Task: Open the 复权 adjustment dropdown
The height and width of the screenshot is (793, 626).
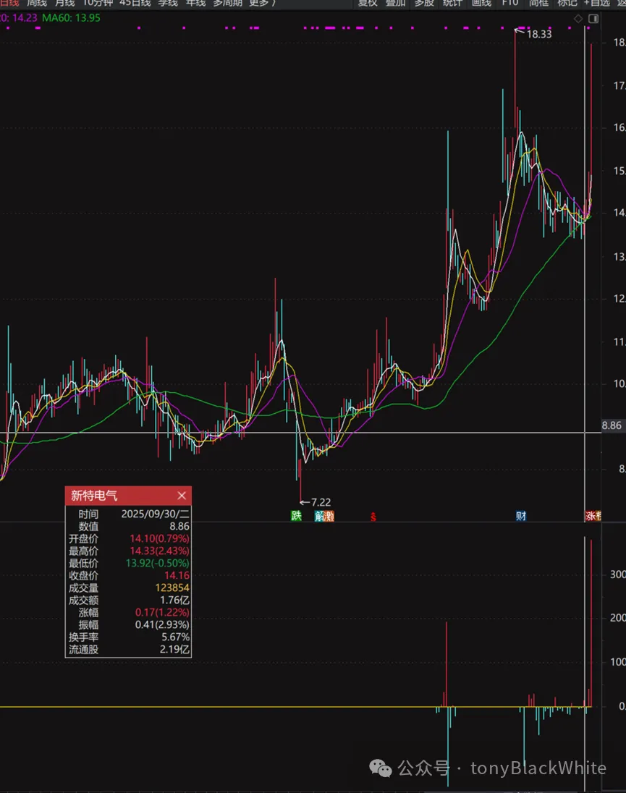Action: 368,4
